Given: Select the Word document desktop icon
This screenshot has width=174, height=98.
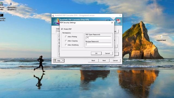Looking at the screenshot, I should 11,4.
